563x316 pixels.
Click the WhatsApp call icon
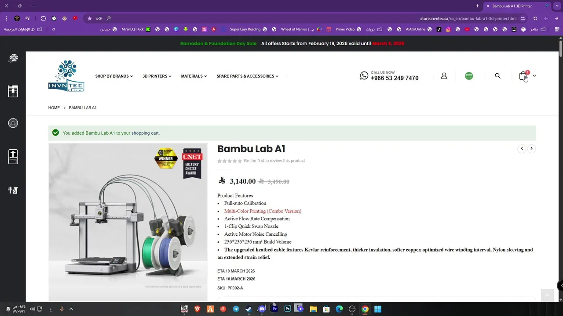364,75
